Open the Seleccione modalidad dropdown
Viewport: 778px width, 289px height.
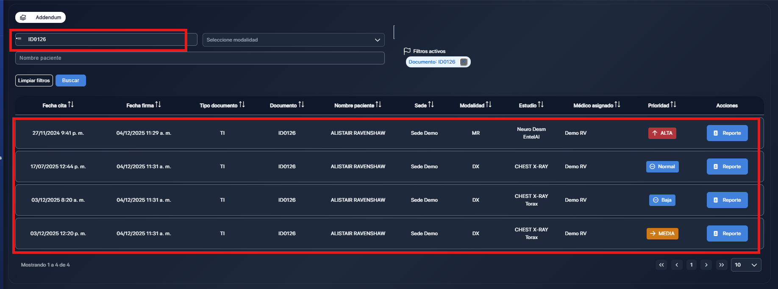[x=293, y=40]
